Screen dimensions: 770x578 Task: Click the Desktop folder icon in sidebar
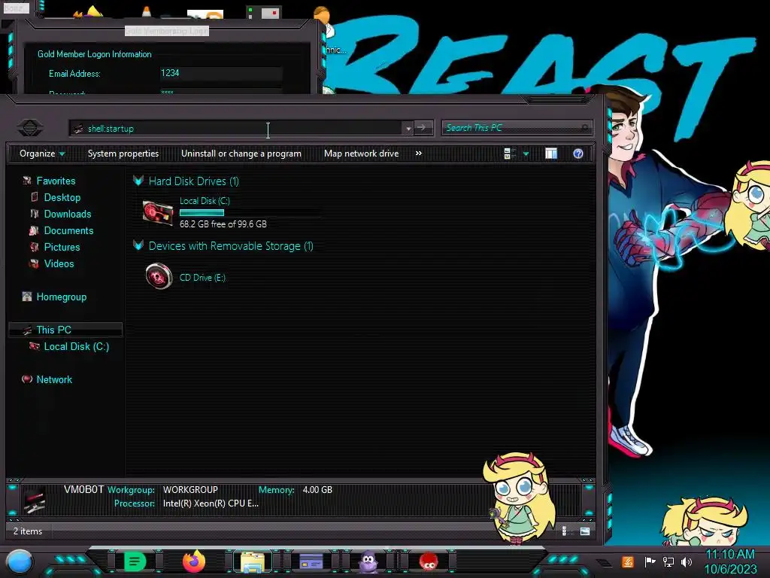34,197
